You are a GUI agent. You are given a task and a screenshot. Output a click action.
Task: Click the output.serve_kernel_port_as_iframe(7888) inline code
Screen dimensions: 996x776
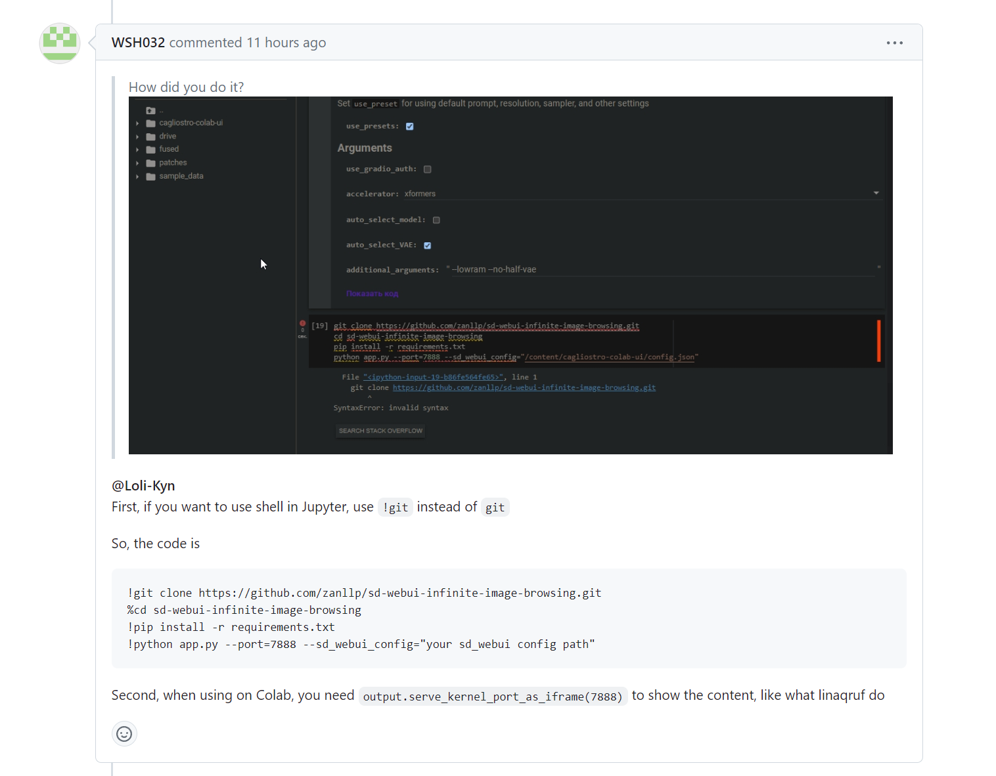[493, 696]
